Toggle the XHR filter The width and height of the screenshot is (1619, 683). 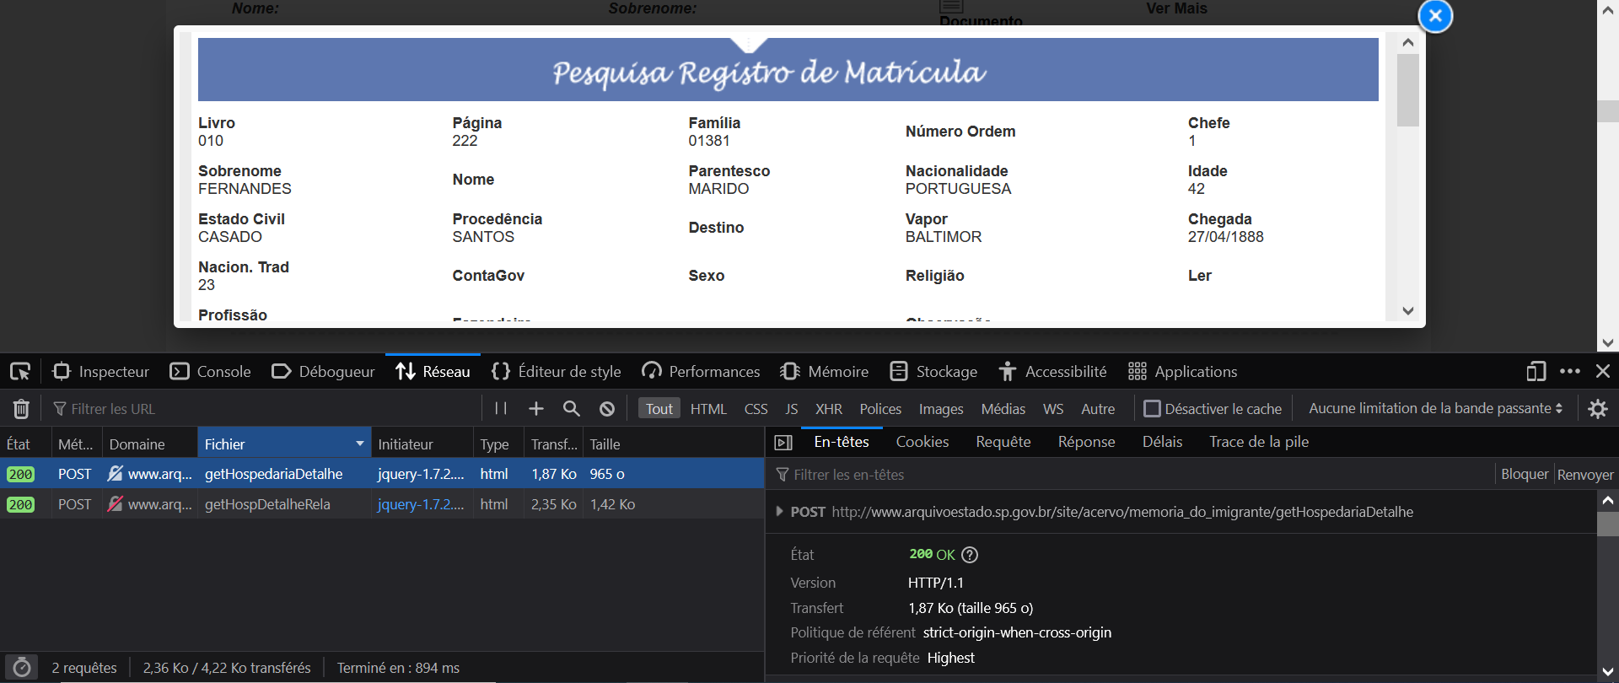click(x=828, y=409)
